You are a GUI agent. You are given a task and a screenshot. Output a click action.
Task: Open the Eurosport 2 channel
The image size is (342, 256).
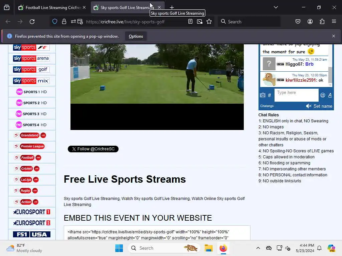coord(32,223)
